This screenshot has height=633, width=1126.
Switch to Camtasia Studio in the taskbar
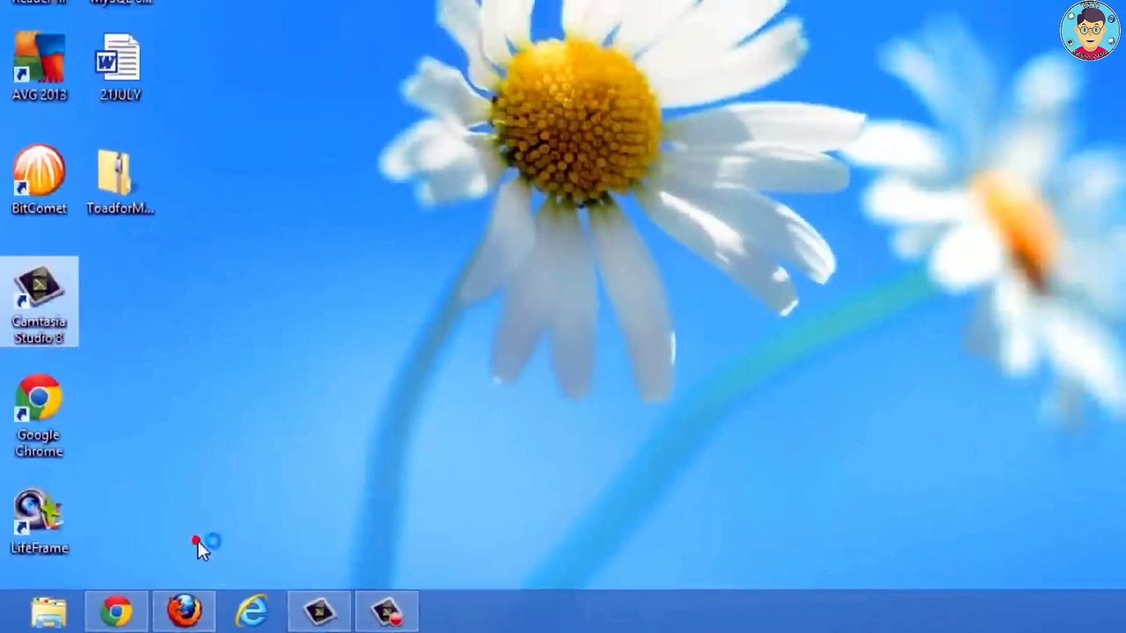click(320, 612)
